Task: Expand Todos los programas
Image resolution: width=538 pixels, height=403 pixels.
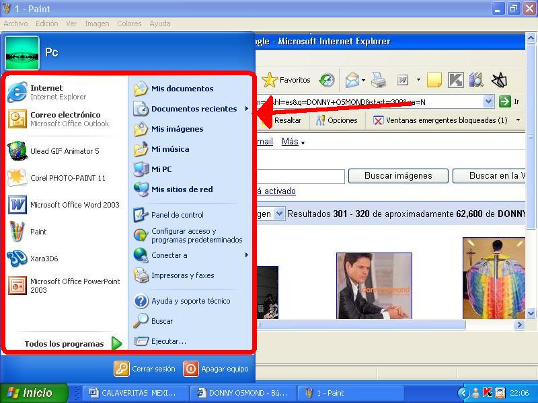Action: (73, 343)
